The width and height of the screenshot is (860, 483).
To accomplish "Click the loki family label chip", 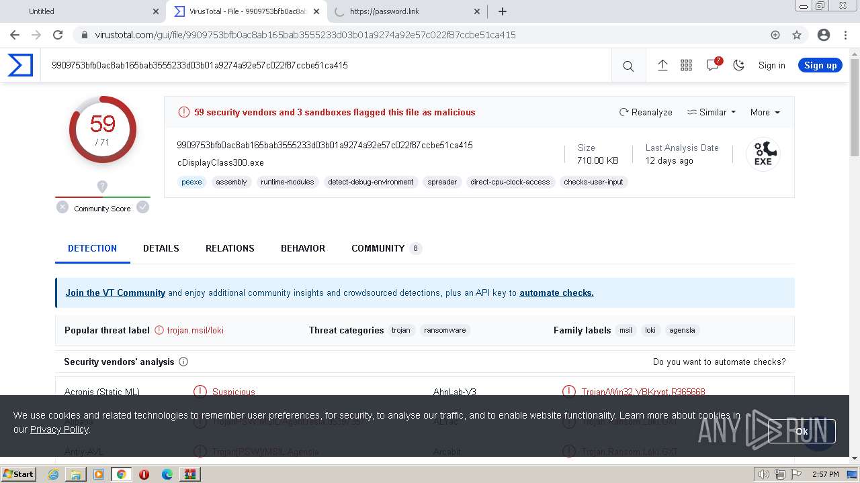I will (650, 330).
